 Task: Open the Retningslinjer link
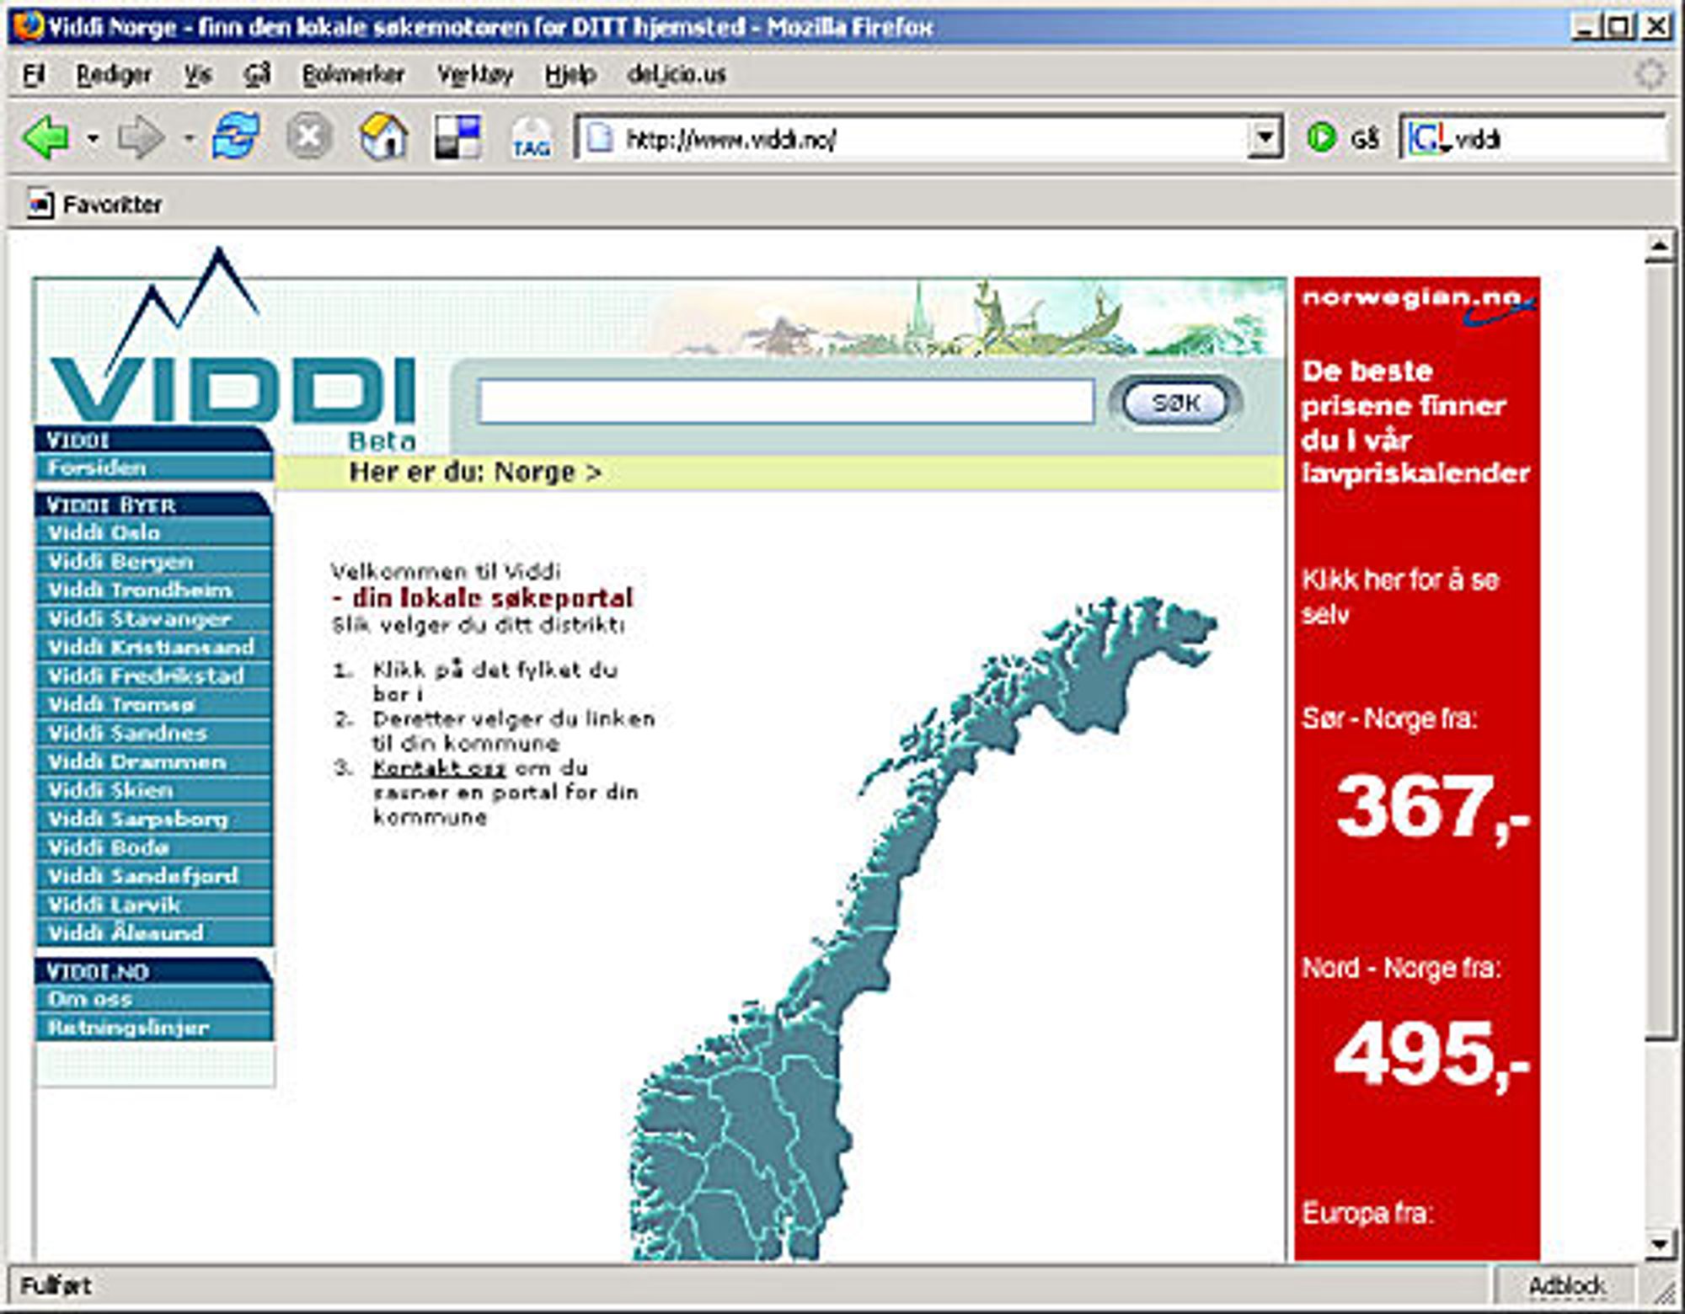(x=154, y=1028)
